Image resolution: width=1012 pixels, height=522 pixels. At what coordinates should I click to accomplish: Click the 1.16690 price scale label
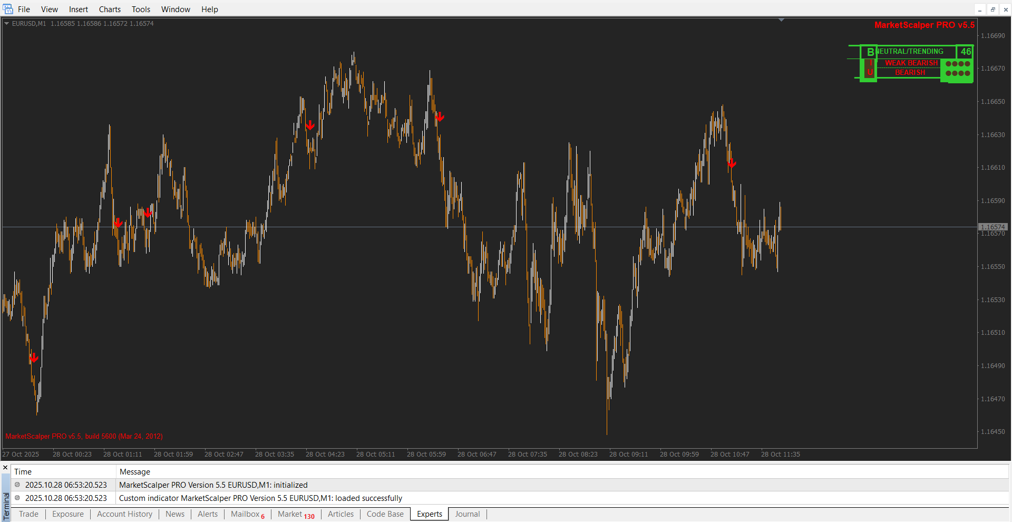992,36
